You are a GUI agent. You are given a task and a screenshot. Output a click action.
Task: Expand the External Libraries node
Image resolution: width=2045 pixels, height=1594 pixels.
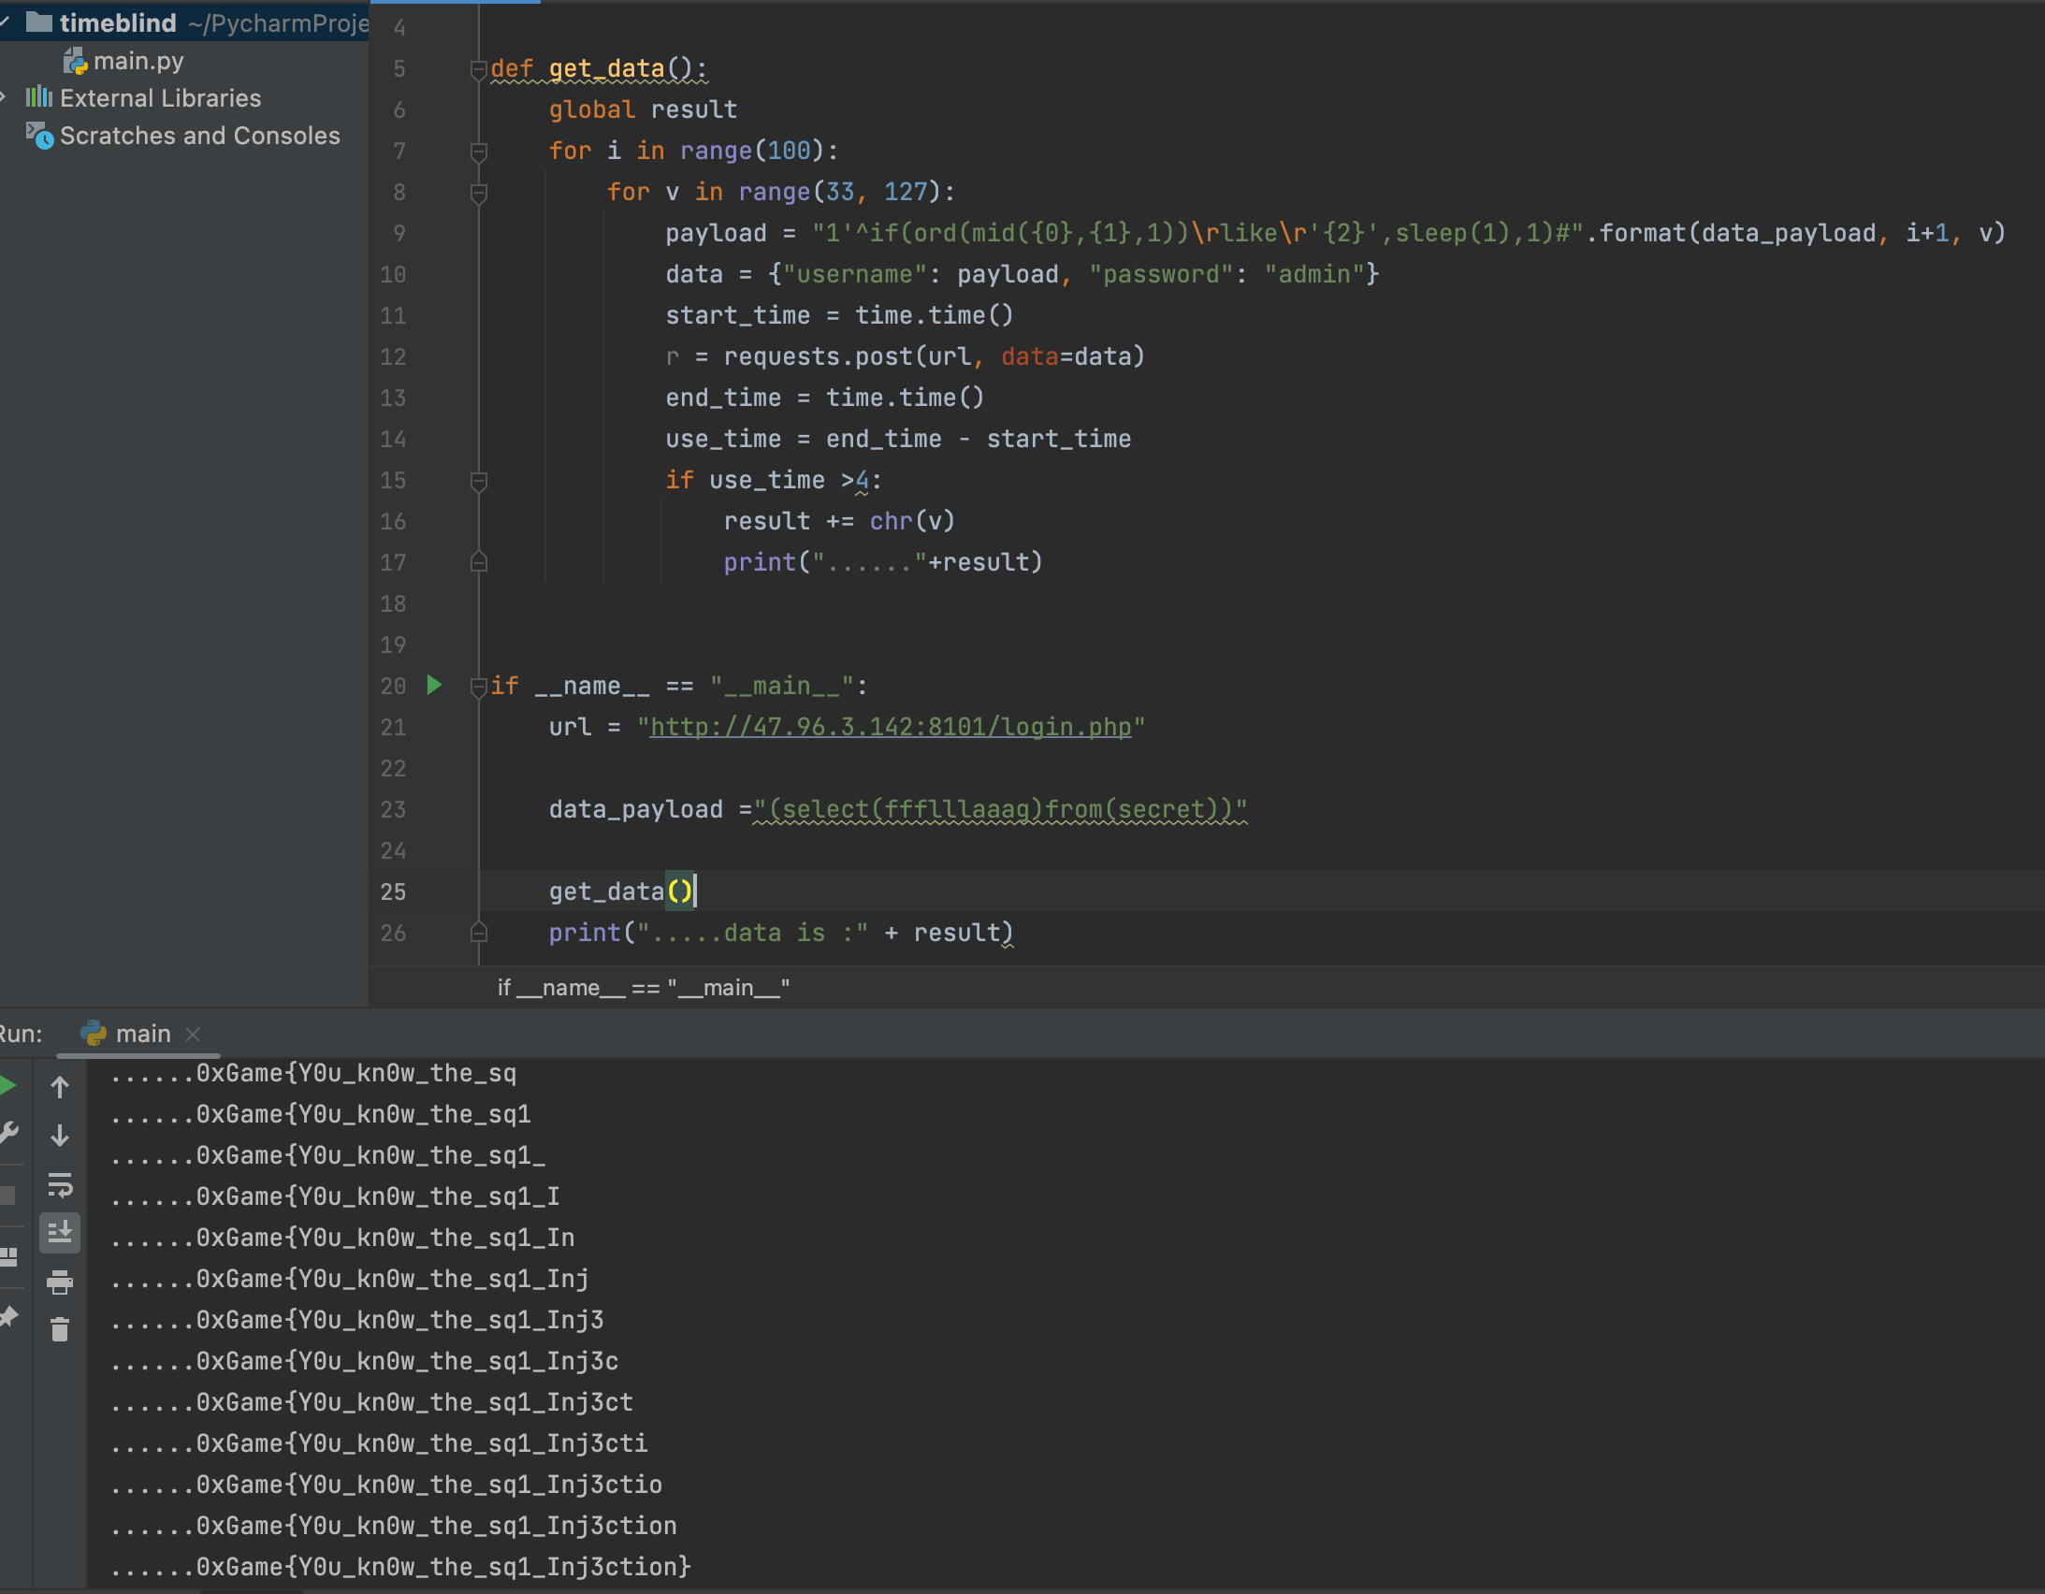[x=5, y=97]
